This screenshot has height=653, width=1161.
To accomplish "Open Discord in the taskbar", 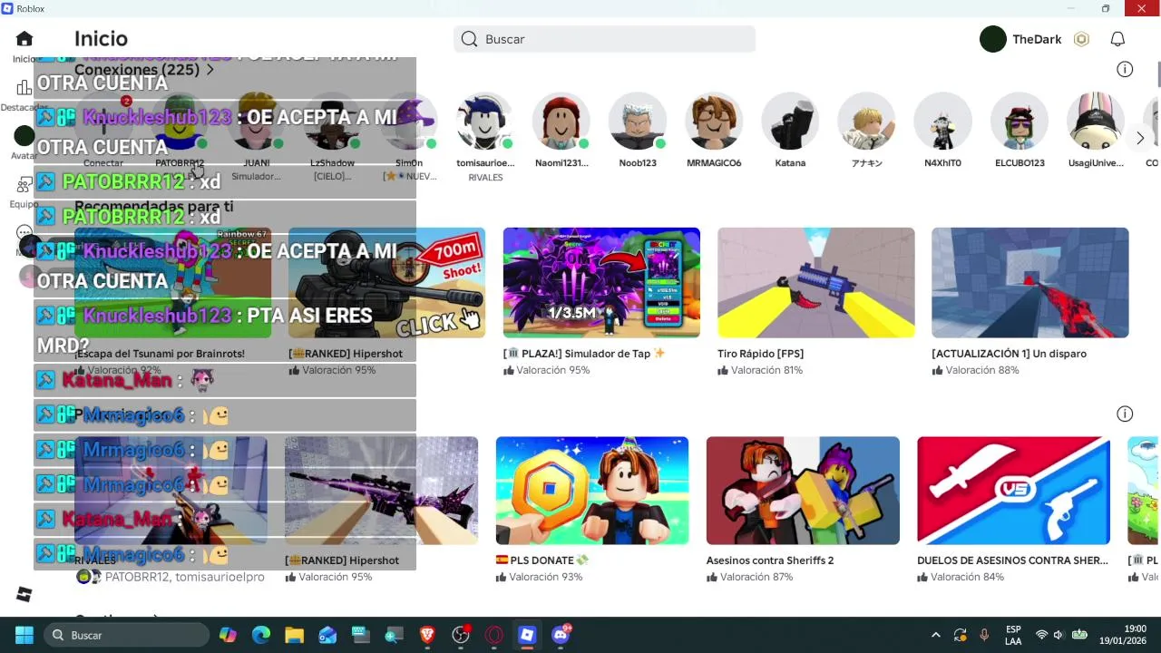I will [x=561, y=635].
